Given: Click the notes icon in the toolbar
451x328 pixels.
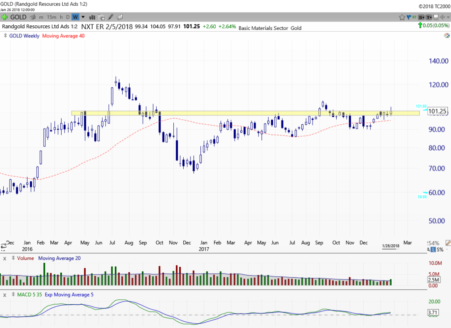Looking at the screenshot, I should tap(120, 17).
